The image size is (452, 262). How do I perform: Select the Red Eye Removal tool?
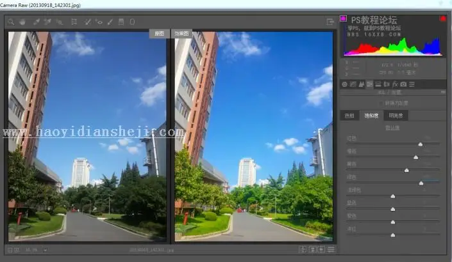coord(99,22)
